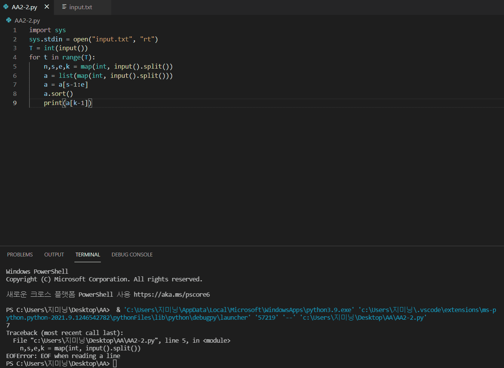Click the "import sys" statement on line 1

[x=47, y=30]
